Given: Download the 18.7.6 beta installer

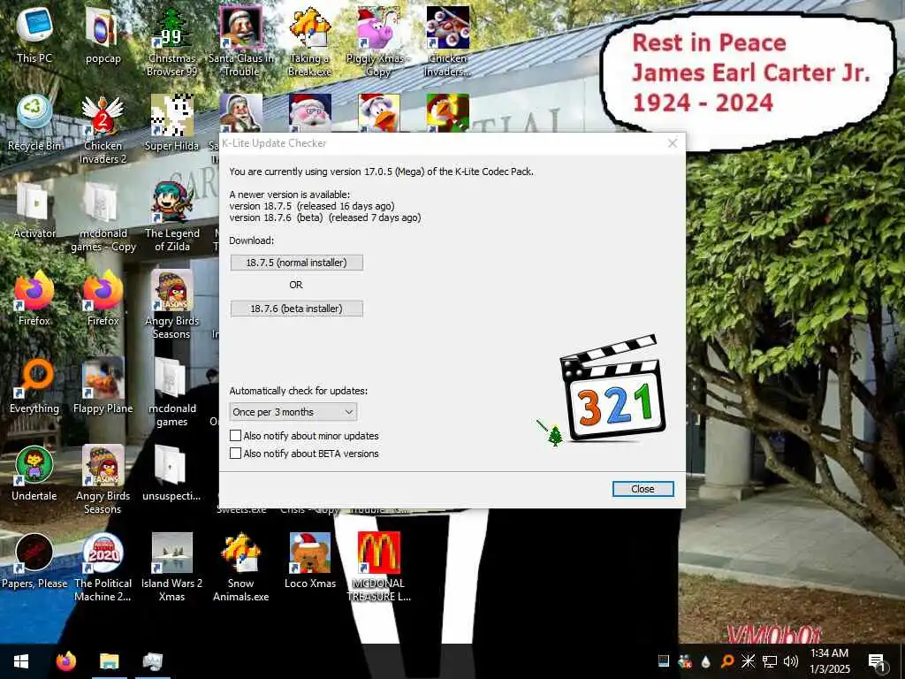Looking at the screenshot, I should [297, 309].
